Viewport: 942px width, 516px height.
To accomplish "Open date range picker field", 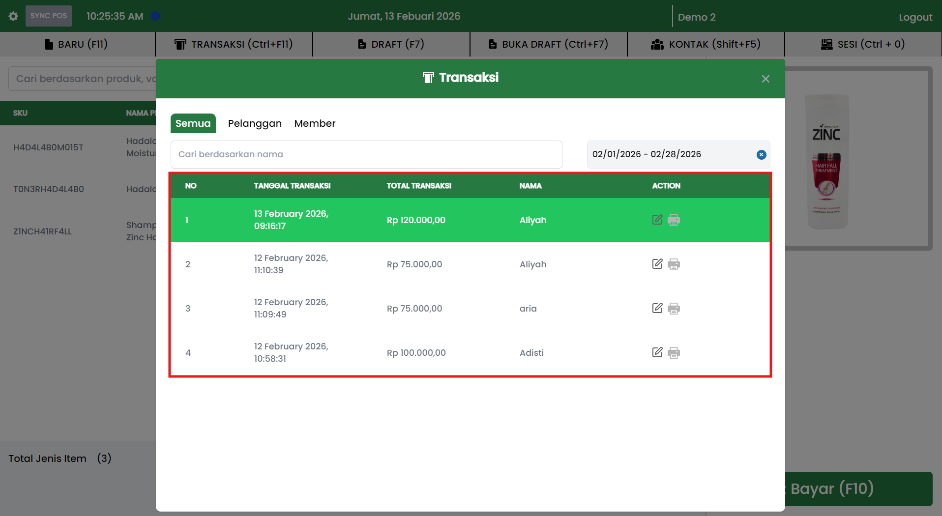I will click(669, 154).
